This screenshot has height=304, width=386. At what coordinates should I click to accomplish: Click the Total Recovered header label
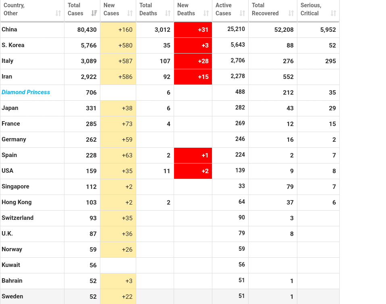pos(265,9)
